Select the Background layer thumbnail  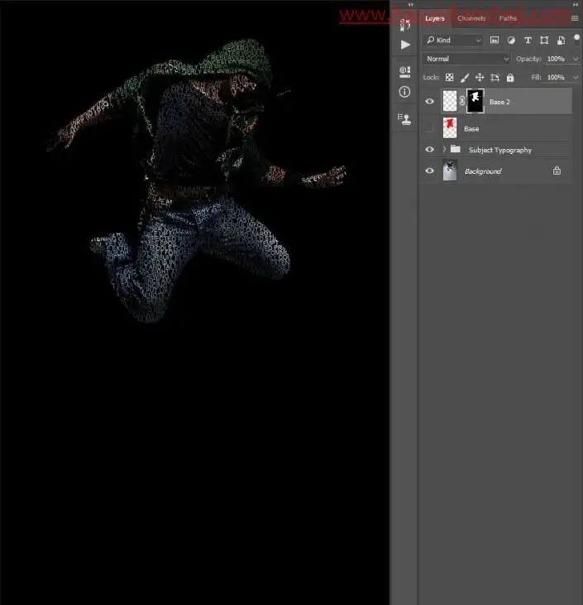(450, 170)
